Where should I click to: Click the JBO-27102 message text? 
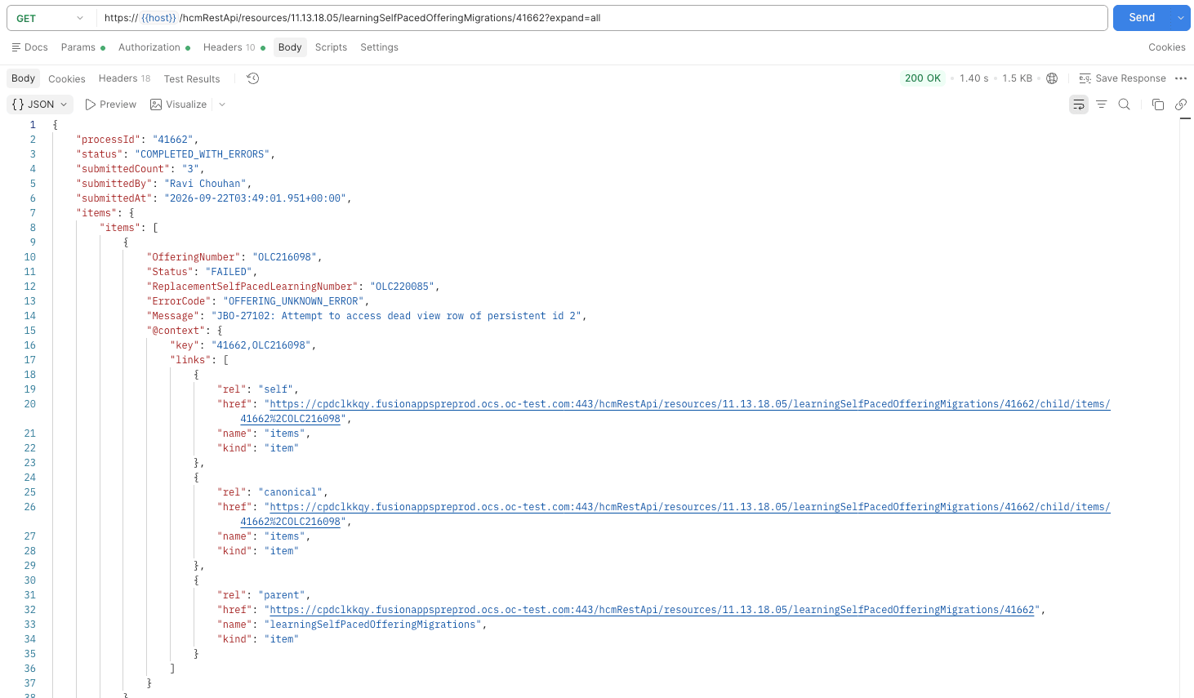pos(396,316)
